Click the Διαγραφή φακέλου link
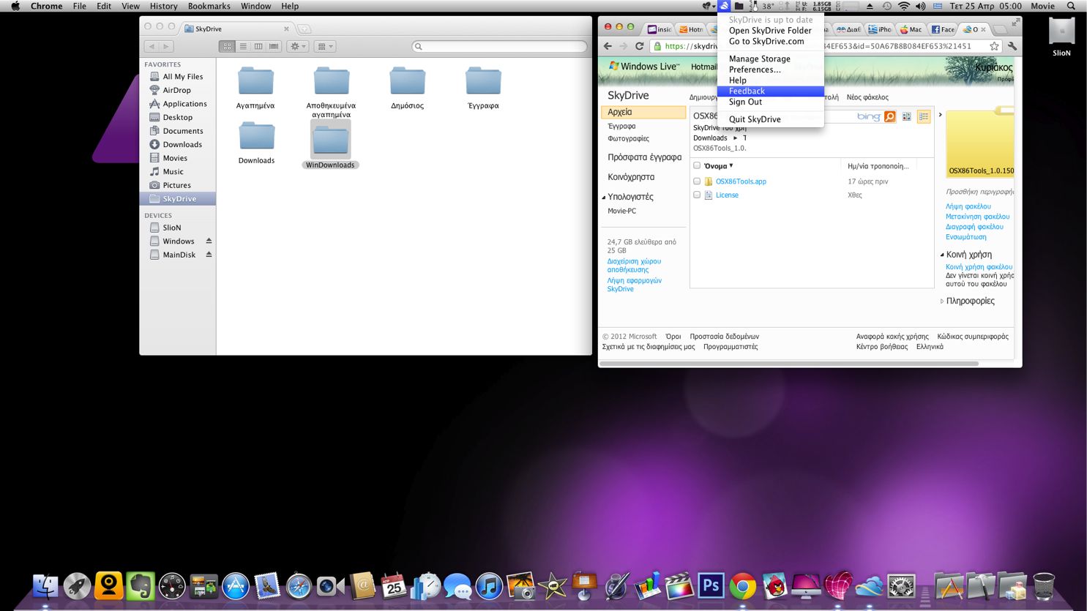1087x611 pixels. coord(974,227)
